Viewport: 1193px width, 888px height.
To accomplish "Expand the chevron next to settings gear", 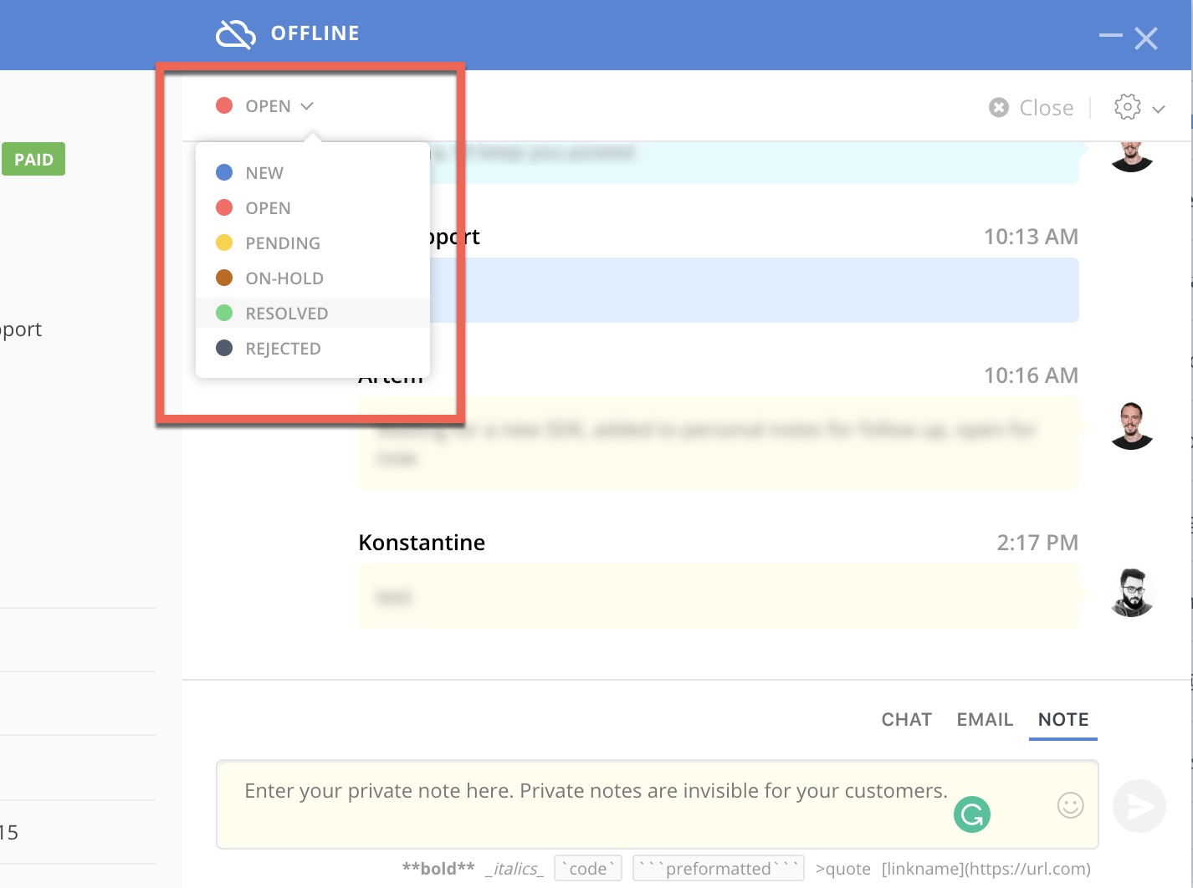I will coord(1159,109).
